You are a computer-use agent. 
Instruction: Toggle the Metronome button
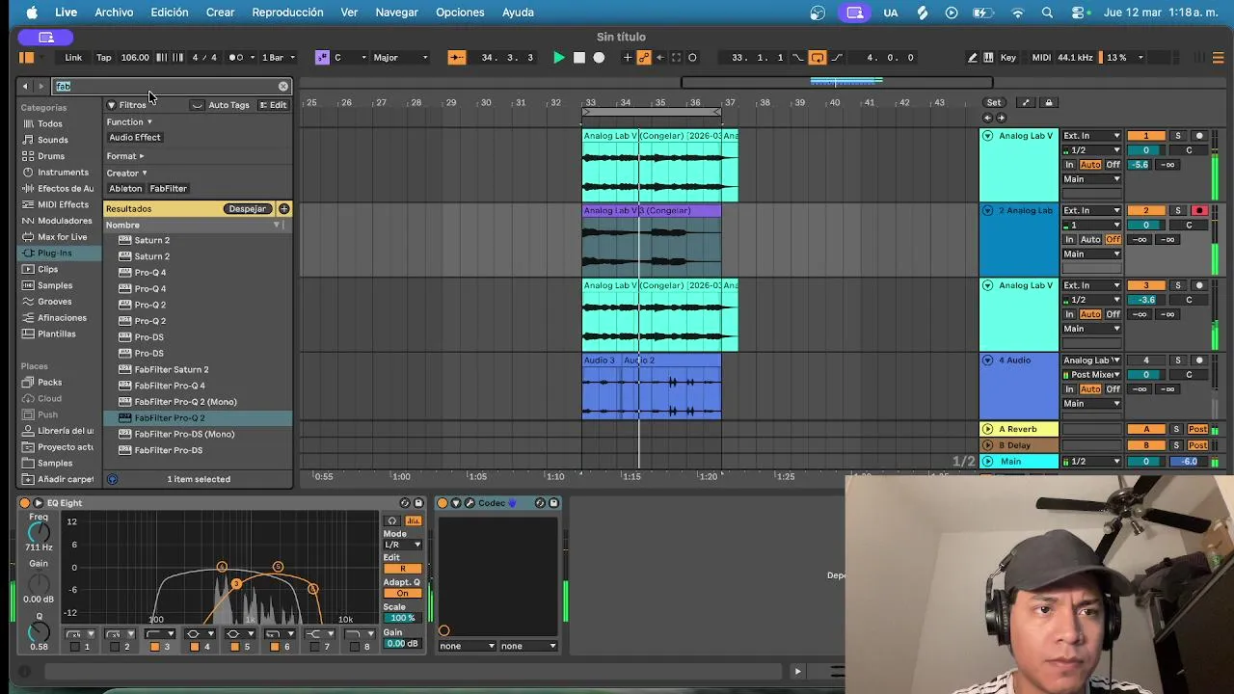tap(236, 58)
